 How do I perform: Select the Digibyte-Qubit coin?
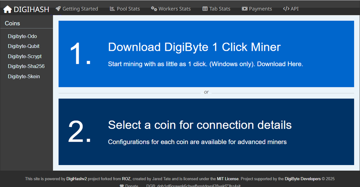[x=24, y=46]
